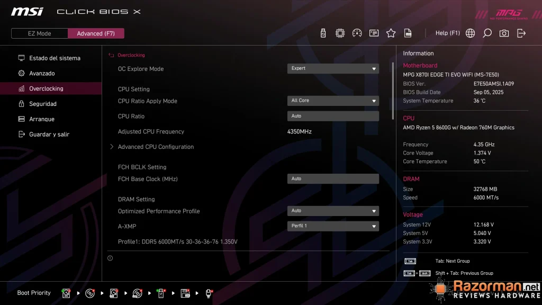Open OC Explore Mode dropdown
542x305 pixels.
[x=333, y=68]
